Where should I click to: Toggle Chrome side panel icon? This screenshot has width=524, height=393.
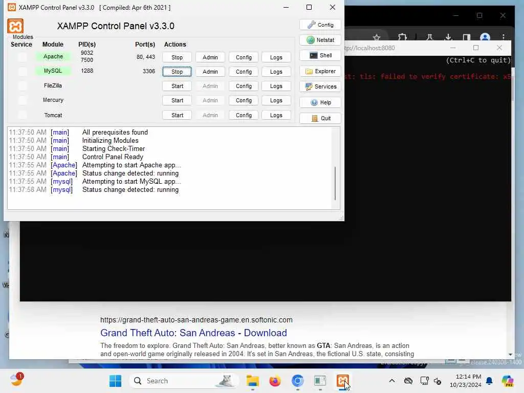(467, 37)
